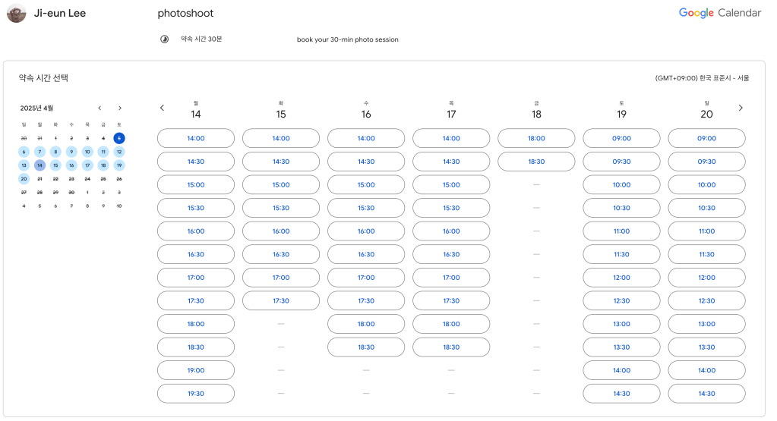Click the Google Calendar logo

(719, 13)
